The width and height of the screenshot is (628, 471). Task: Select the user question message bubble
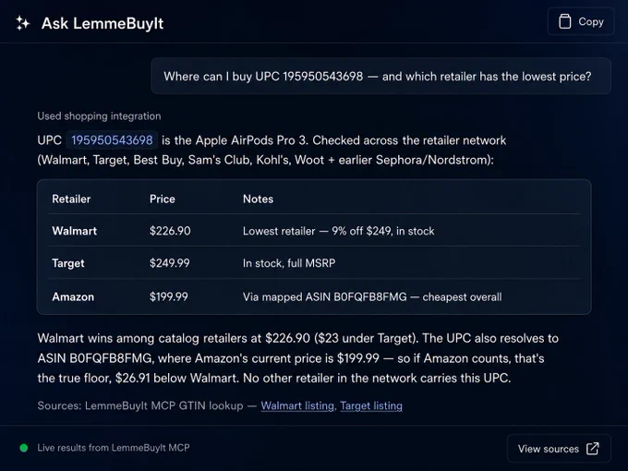[380, 76]
